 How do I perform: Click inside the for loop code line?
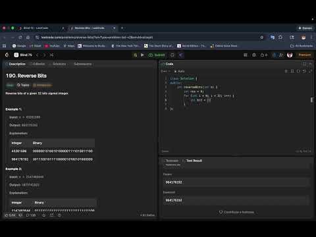tap(209, 96)
